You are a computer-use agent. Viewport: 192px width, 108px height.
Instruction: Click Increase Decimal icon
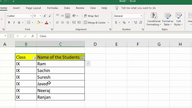(135, 22)
